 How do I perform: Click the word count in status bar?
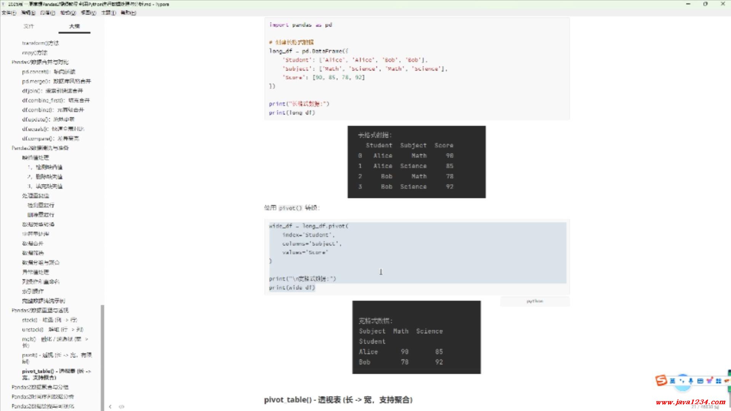point(704,407)
